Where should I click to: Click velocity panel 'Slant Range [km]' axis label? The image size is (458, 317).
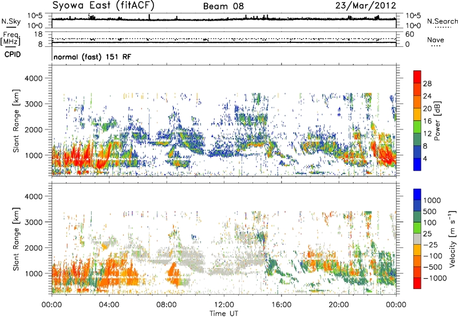coord(16,239)
